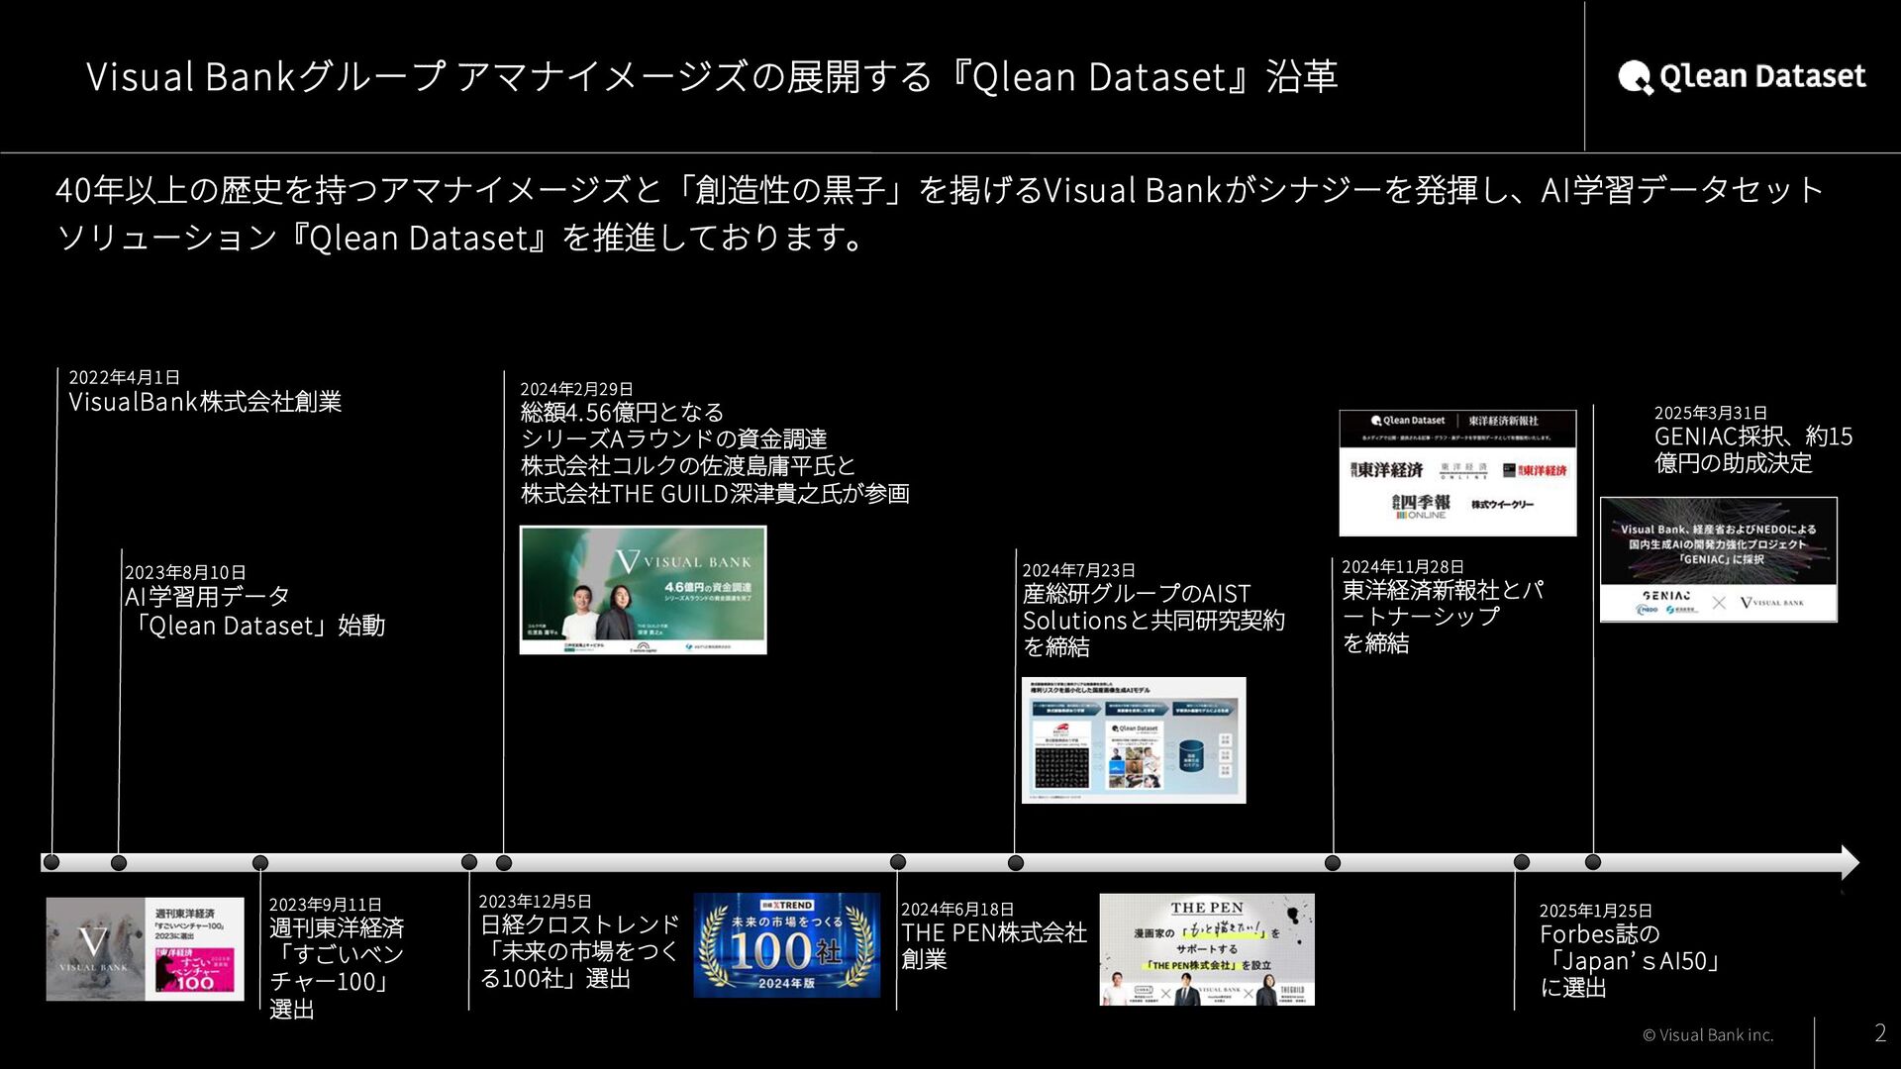Select the 2024年6月18日 timeline marker dot
1901x1069 pixels.
pos(898,862)
